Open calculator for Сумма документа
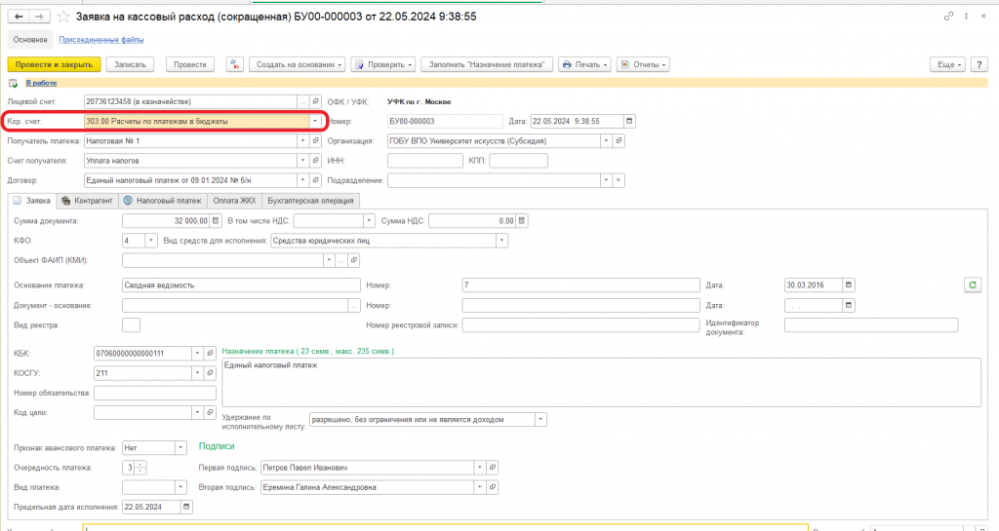The width and height of the screenshot is (999, 531). pos(216,220)
